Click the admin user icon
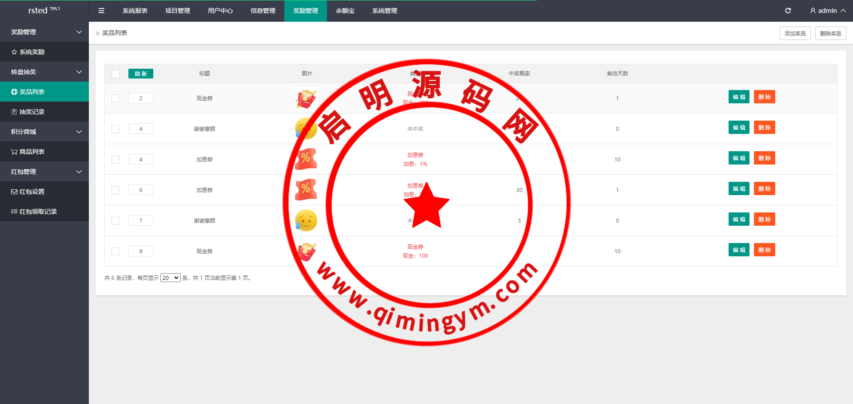Screen dimensions: 853x404 tap(813, 11)
